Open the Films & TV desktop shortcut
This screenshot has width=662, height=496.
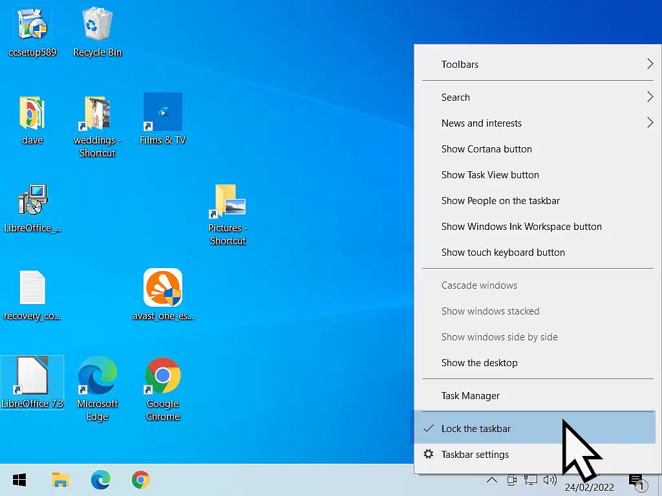[x=162, y=110]
